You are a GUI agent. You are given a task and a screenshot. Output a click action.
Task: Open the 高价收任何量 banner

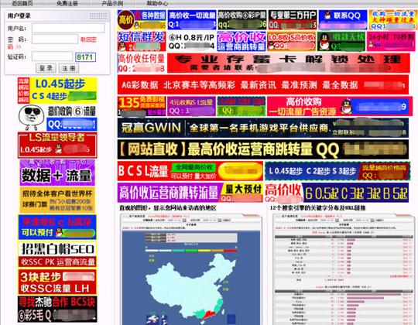tap(142, 63)
